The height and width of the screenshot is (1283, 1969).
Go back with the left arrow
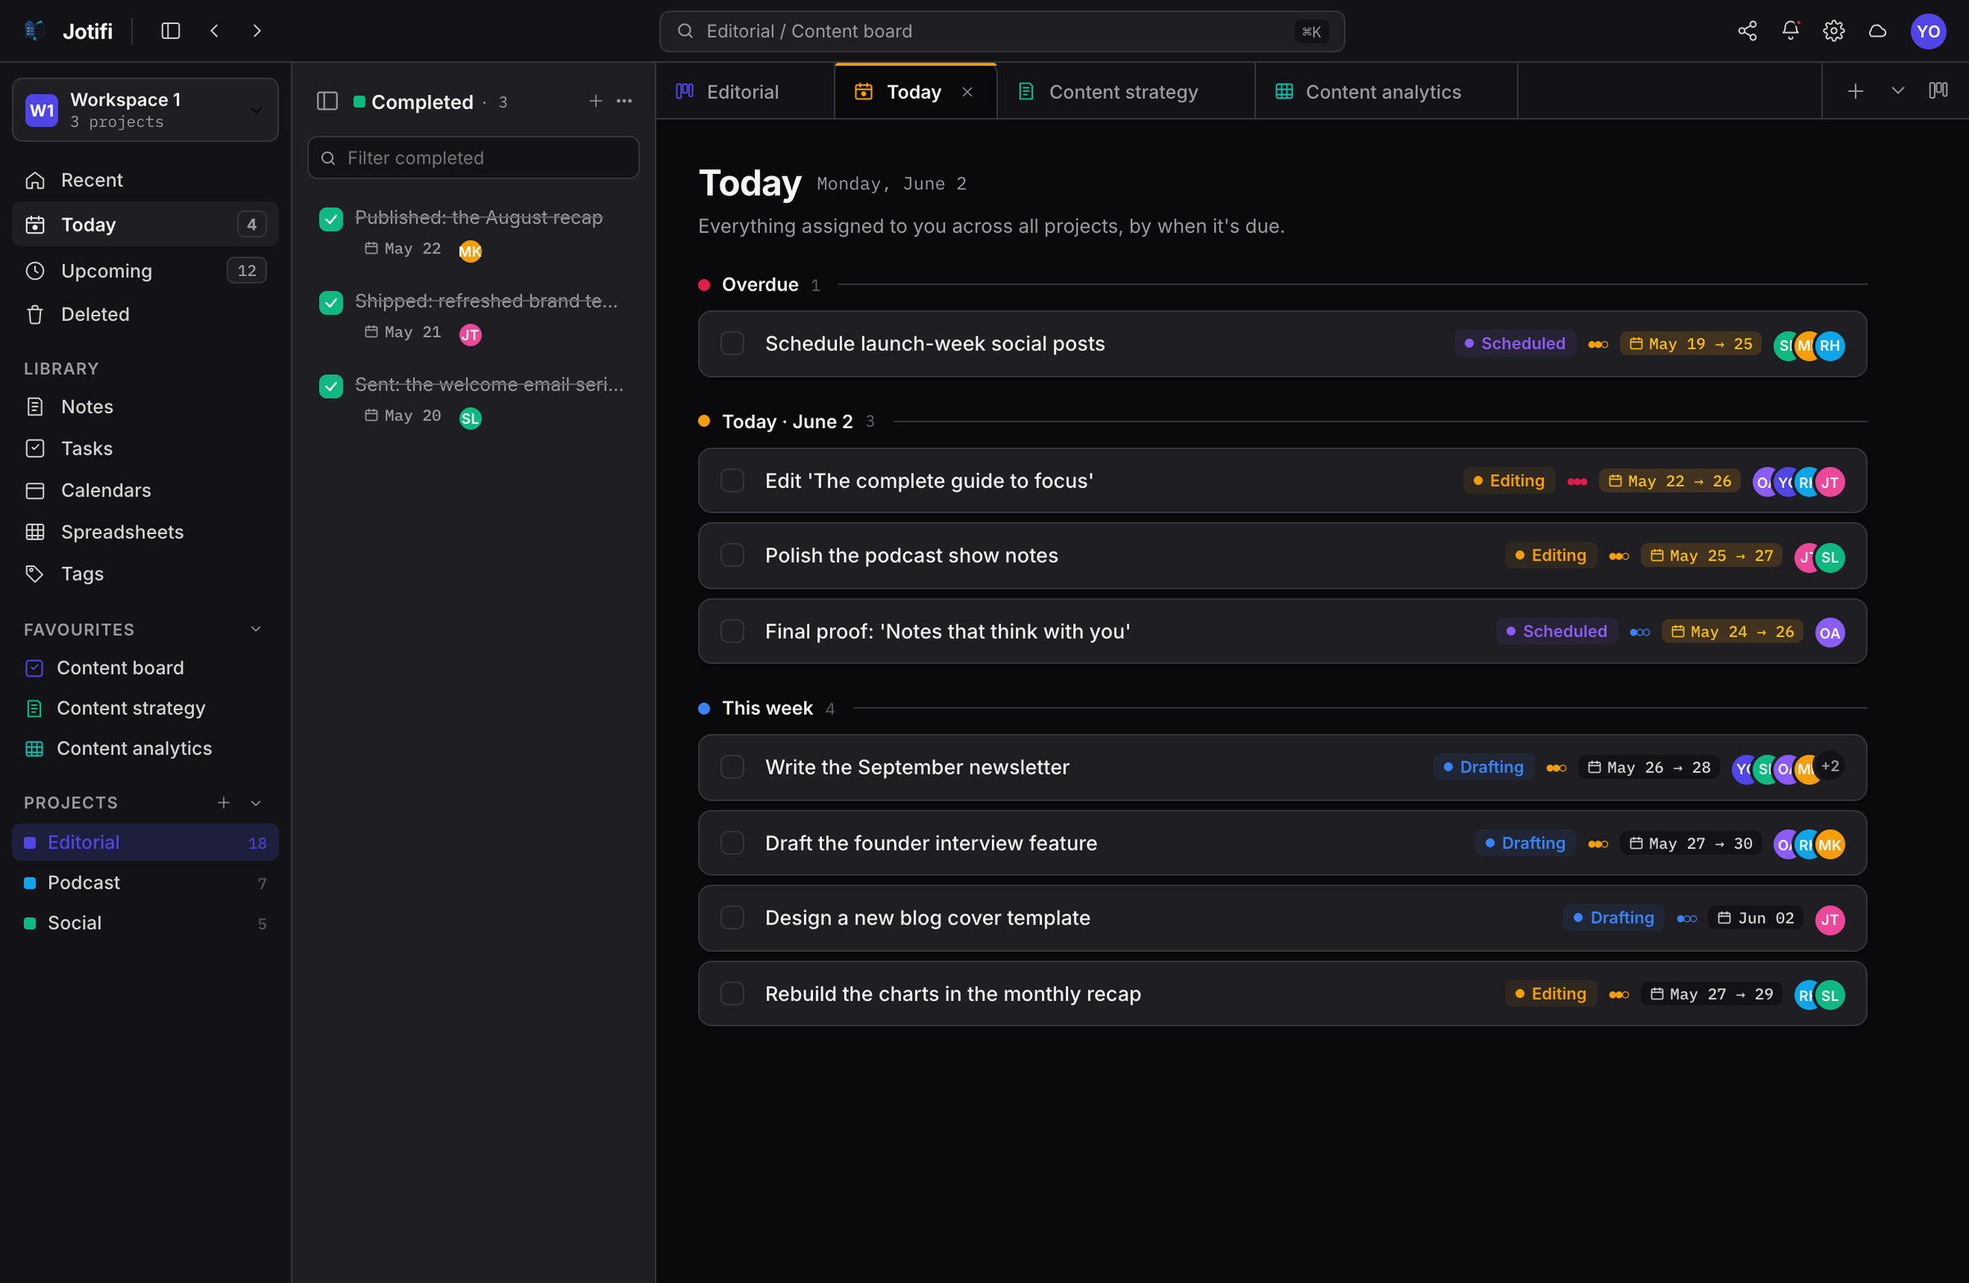(214, 30)
